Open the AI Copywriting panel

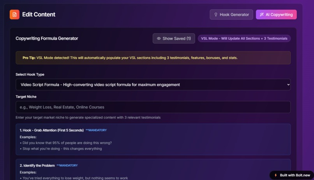pos(276,15)
